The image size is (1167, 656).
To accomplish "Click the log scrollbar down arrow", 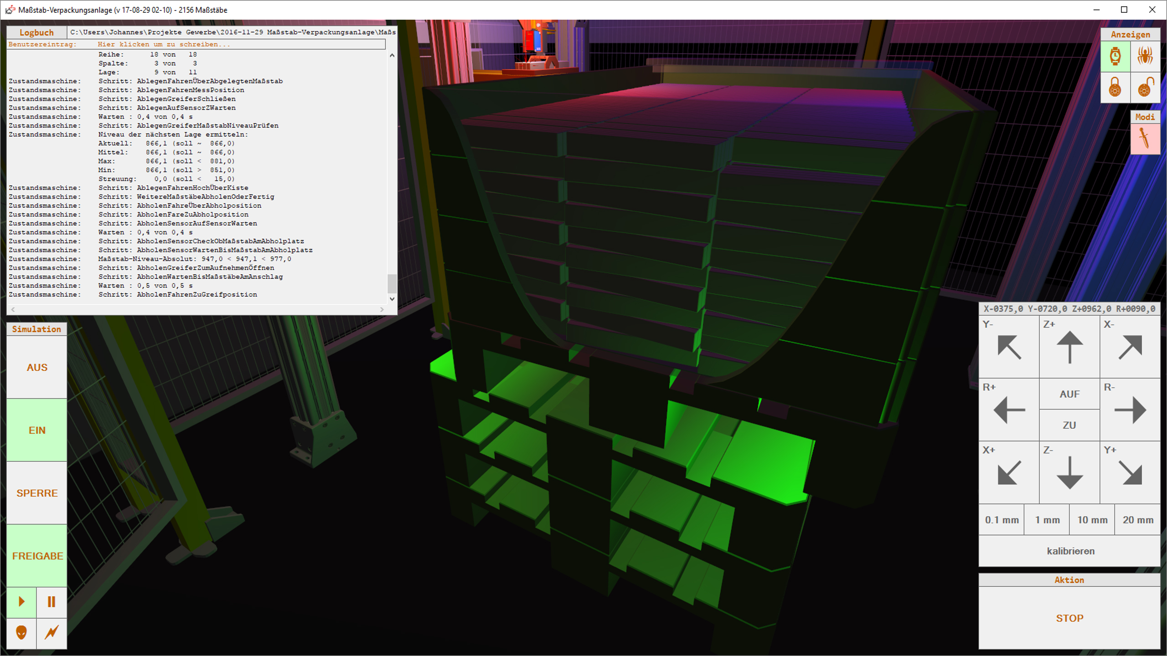I will coord(392,299).
